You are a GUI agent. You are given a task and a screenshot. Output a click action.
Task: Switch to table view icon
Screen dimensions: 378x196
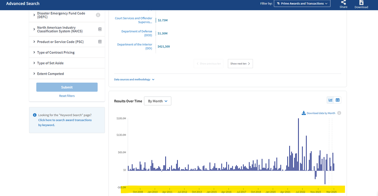(x=338, y=100)
